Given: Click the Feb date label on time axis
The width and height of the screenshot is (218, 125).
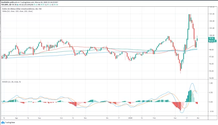Looking at the screenshot, I should [154, 118].
